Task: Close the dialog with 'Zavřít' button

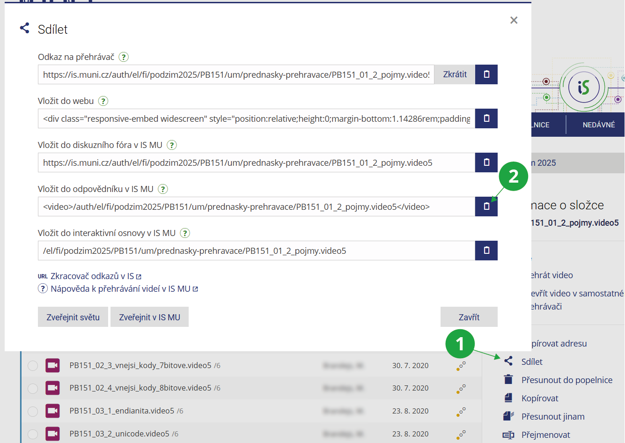Action: coord(469,317)
